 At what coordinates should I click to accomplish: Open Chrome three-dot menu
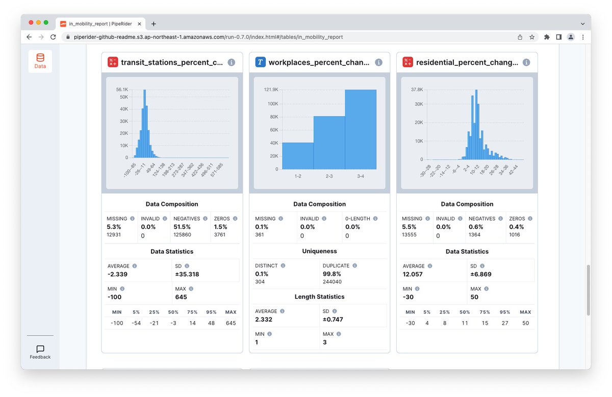click(583, 37)
